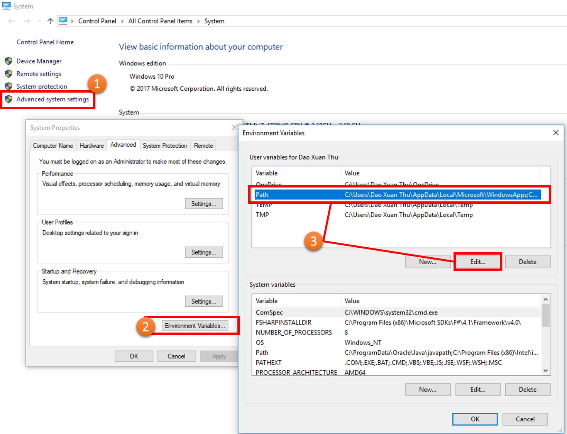Open the System protection link
Viewport: 567px width, 434px height.
42,86
